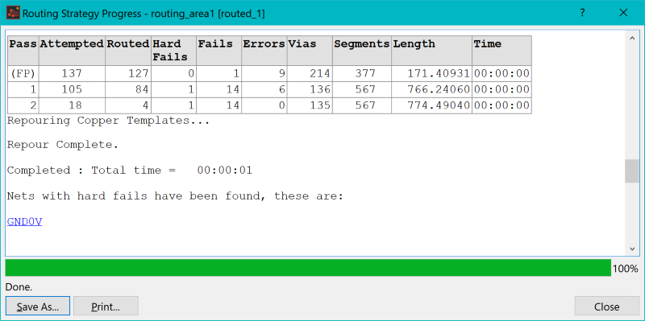645x321 pixels.
Task: Click the 774.49040 length cell
Action: (x=431, y=105)
